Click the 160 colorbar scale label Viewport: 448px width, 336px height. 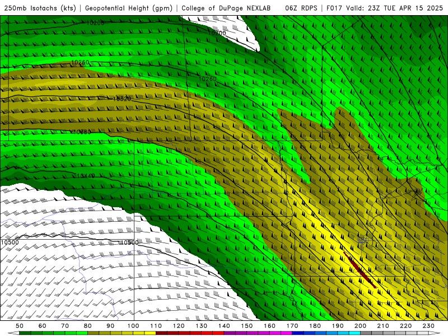click(269, 326)
